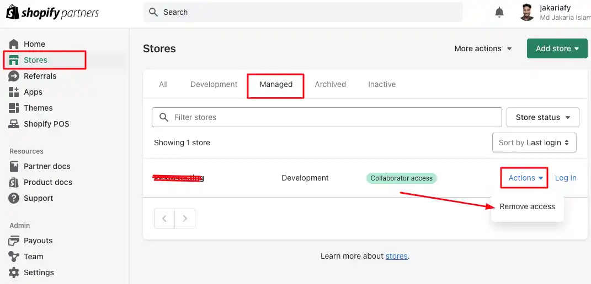Click the redacted store name in the list

click(x=178, y=178)
